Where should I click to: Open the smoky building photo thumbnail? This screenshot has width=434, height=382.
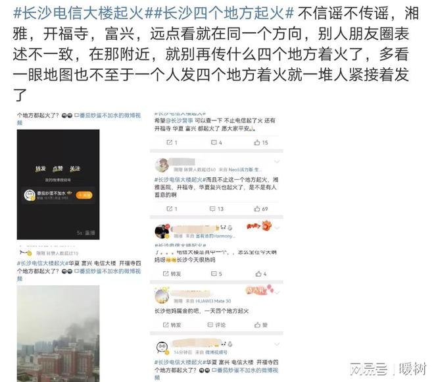click(58, 333)
